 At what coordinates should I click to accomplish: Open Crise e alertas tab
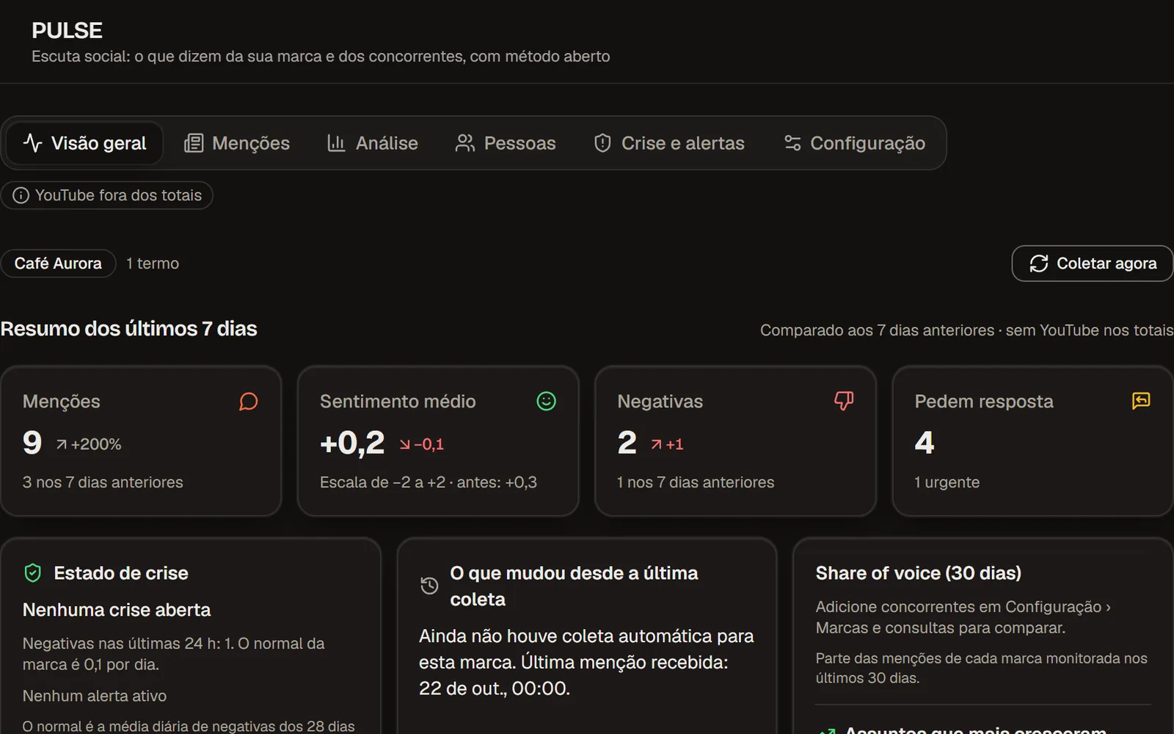click(668, 143)
